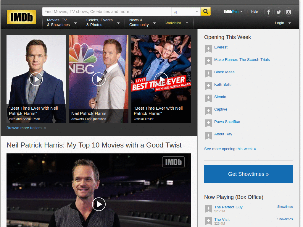
Task: Open the Black Mass movie link
Action: 224,72
